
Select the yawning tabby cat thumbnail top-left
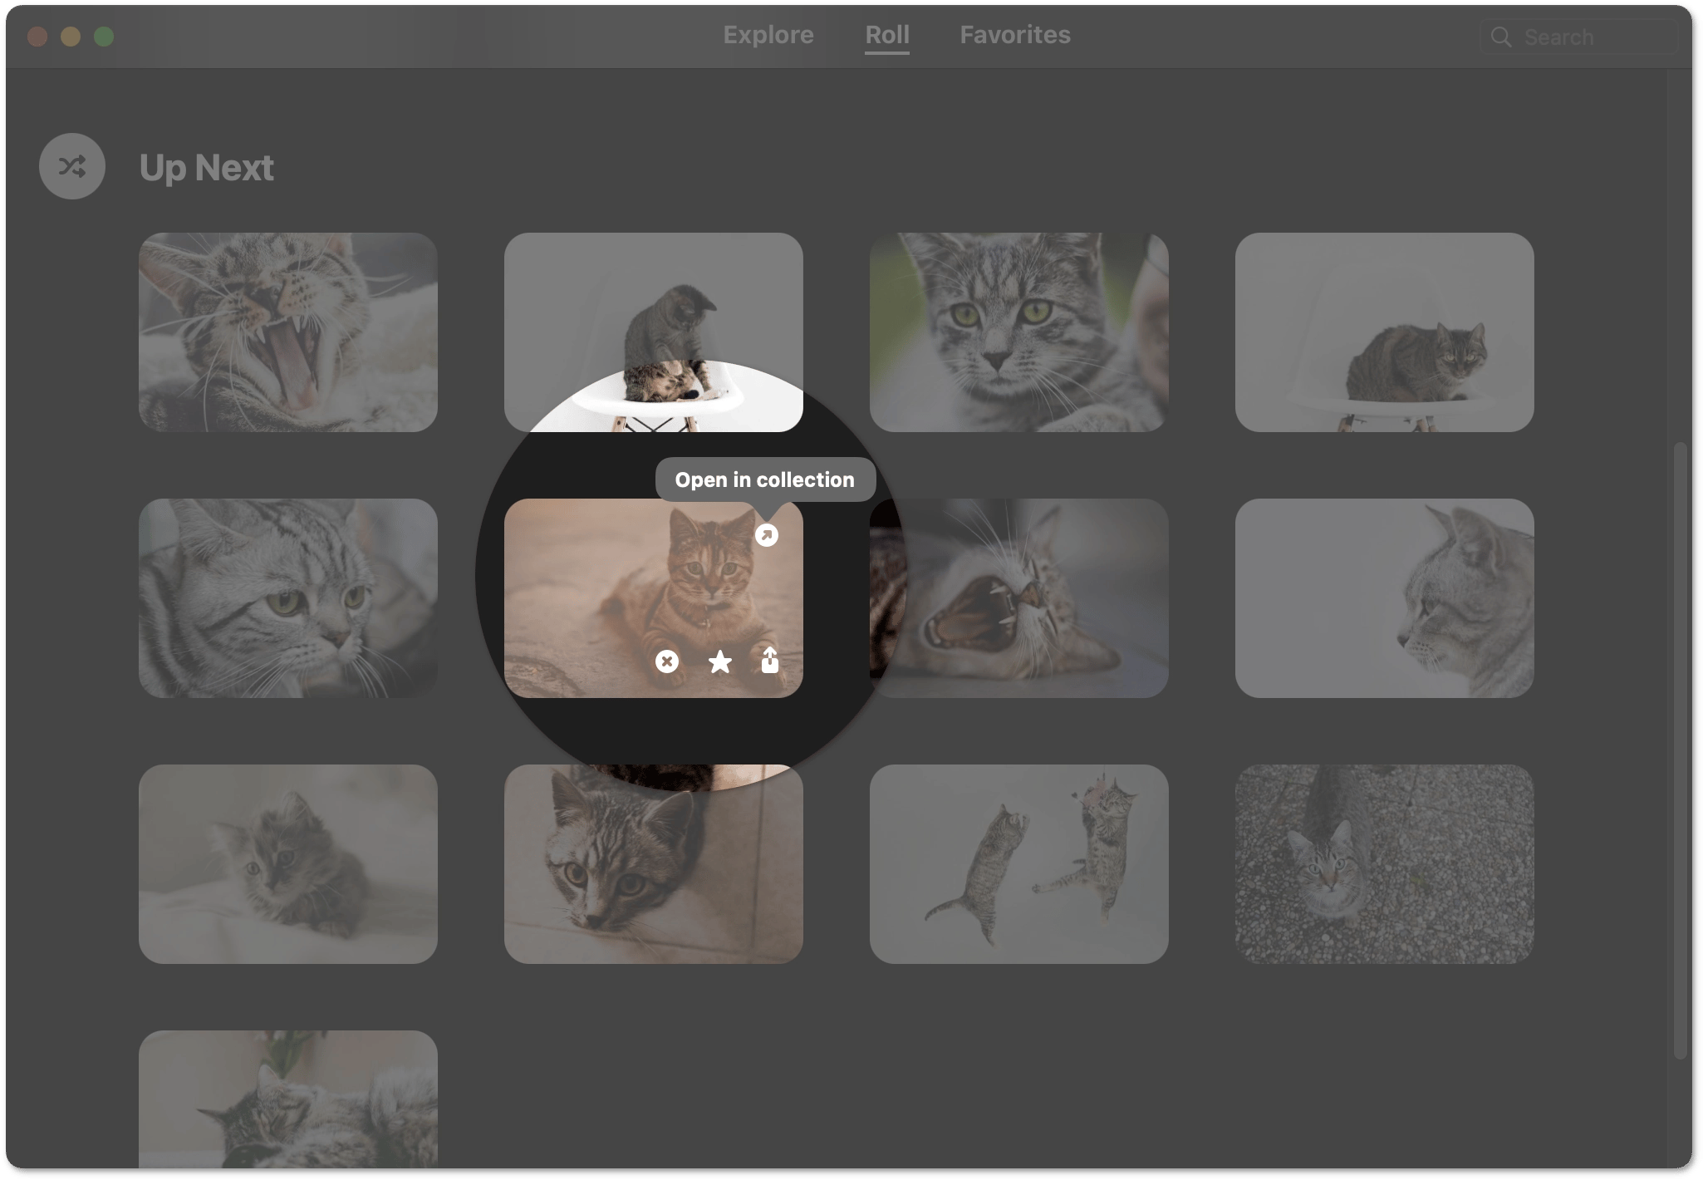click(x=287, y=332)
